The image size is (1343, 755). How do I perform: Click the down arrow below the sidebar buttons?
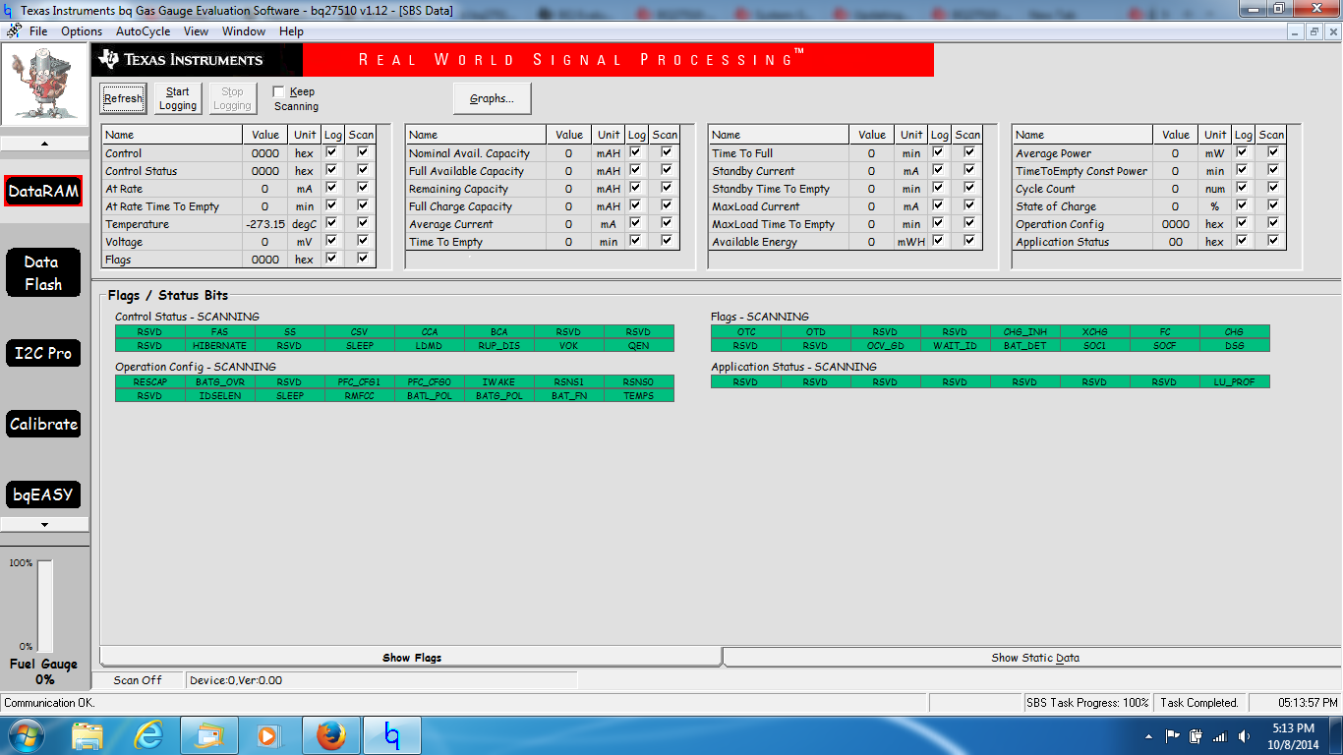43,525
